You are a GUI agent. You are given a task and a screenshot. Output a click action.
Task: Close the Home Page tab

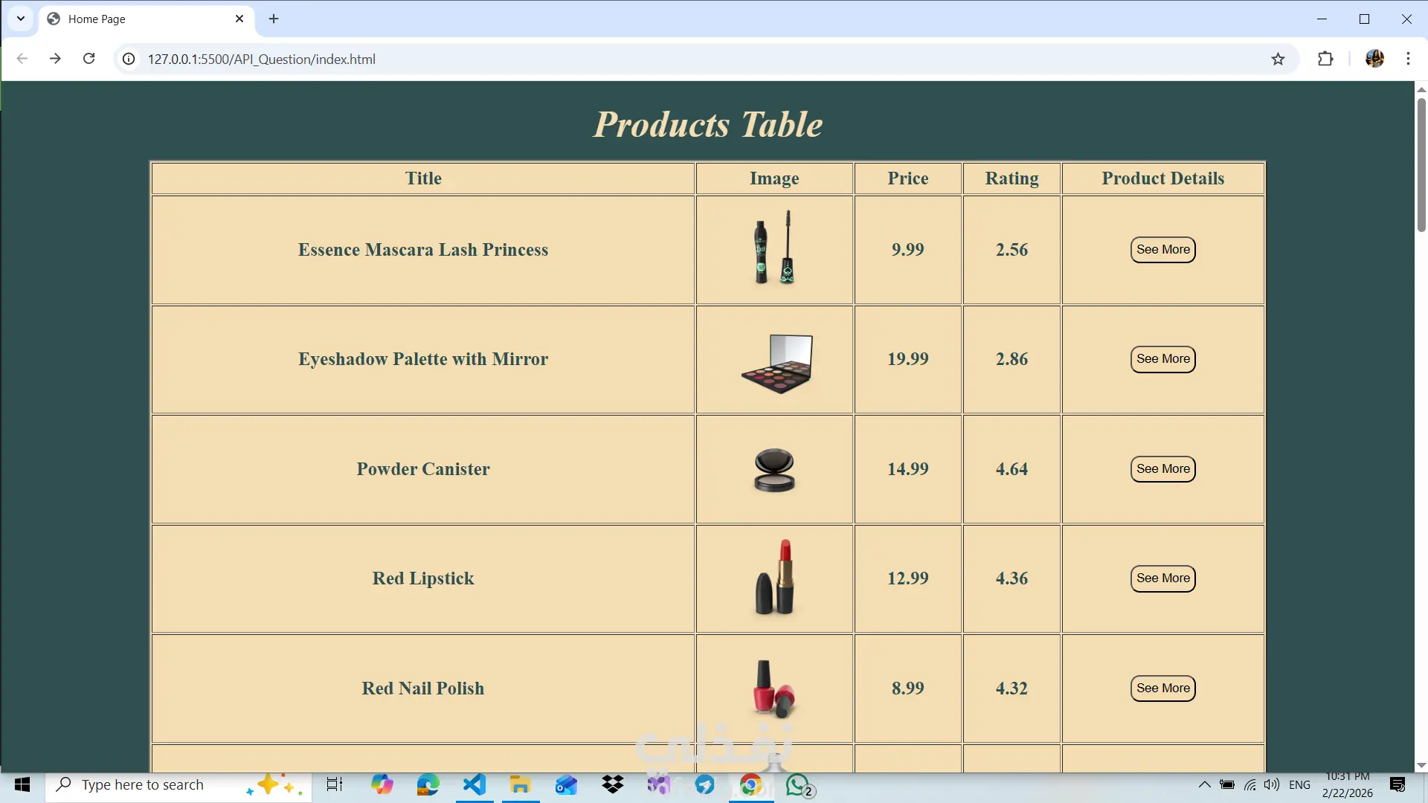[x=239, y=19]
